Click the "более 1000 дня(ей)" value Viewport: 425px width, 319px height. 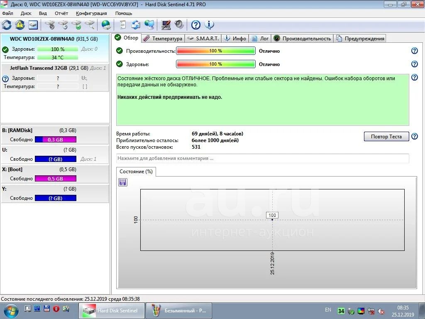point(215,140)
